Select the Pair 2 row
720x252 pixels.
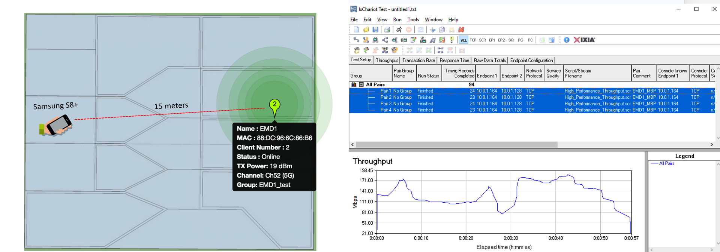coord(532,97)
